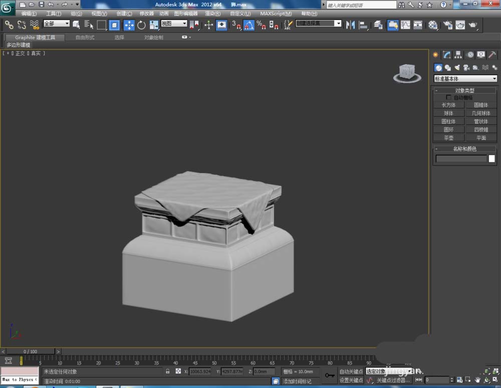Click the white object color swatch
Image resolution: width=501 pixels, height=388 pixels.
tap(491, 159)
